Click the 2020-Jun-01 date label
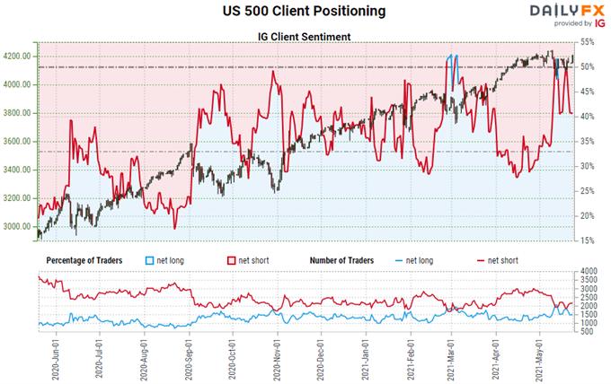This screenshot has width=611, height=384. tap(56, 360)
